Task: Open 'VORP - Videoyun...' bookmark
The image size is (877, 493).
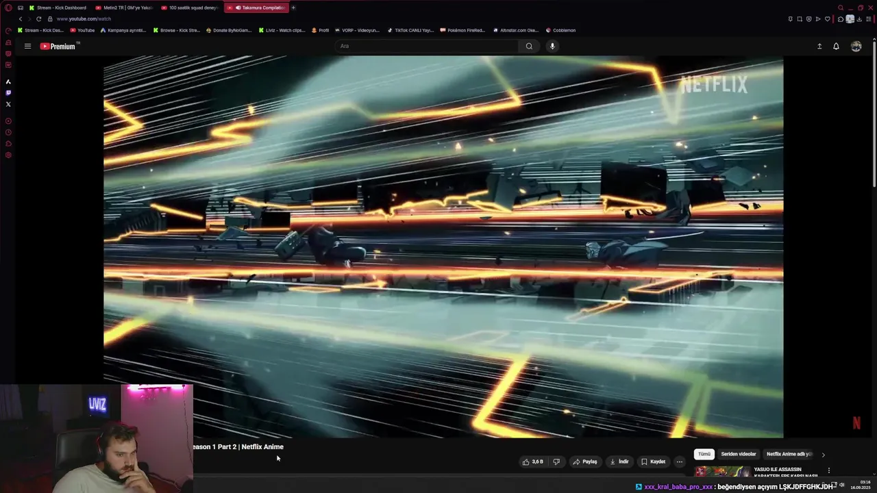Action: coord(357,30)
